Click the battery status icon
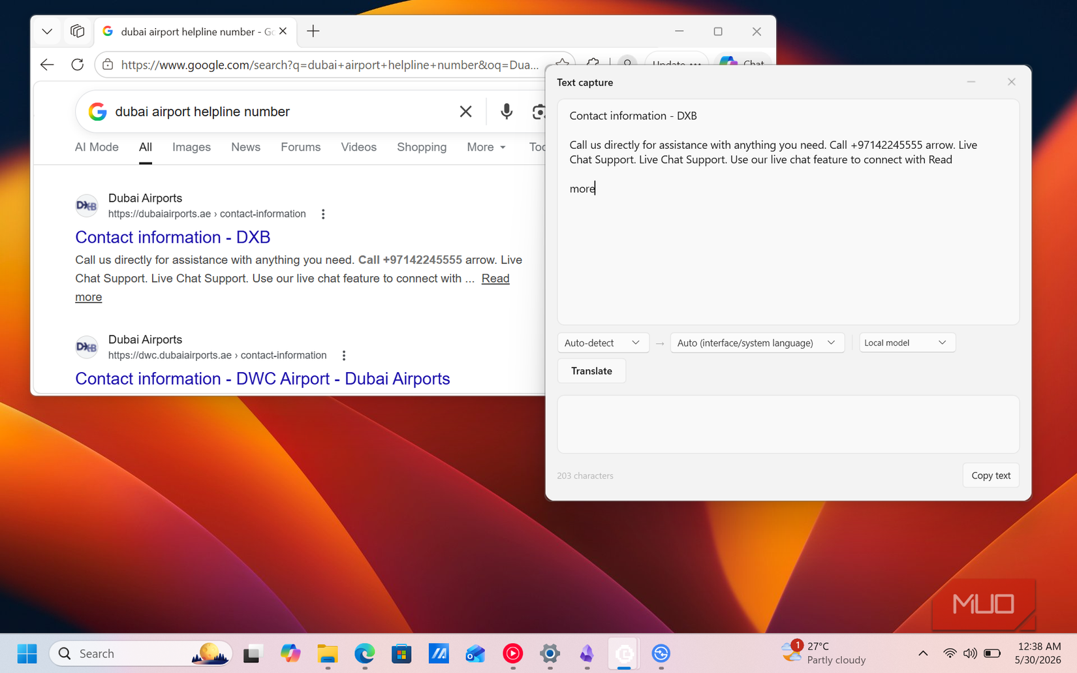The image size is (1077, 673). point(992,653)
